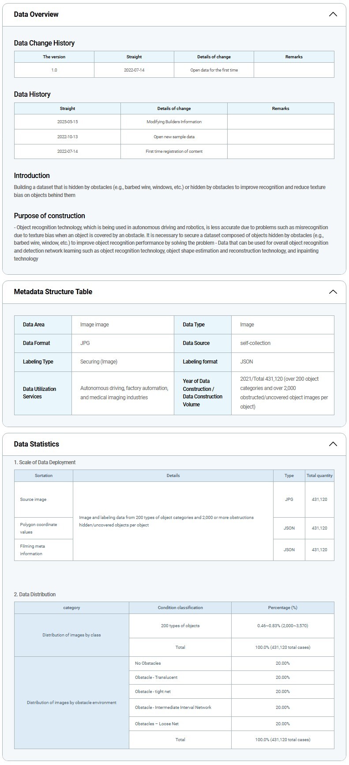Collapse the Metadata Structure Table chevron
The height and width of the screenshot is (765, 349).
[x=333, y=292]
